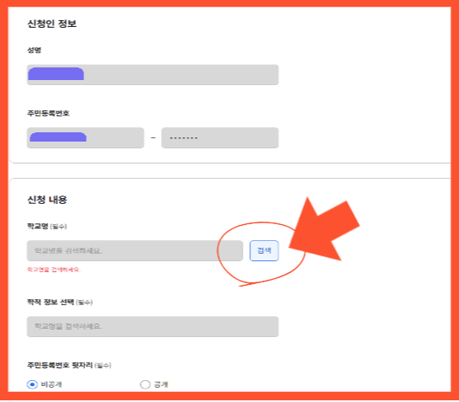
Task: Click the 주민등록번호 뒷자리 (필수) label
Action: click(x=69, y=365)
